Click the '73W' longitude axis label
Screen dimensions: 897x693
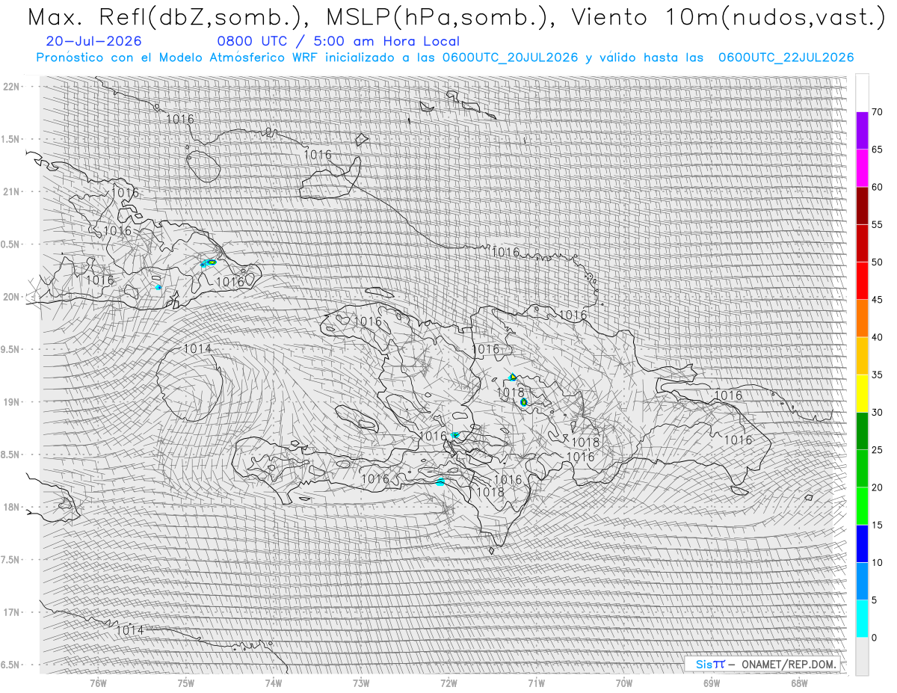tap(361, 683)
